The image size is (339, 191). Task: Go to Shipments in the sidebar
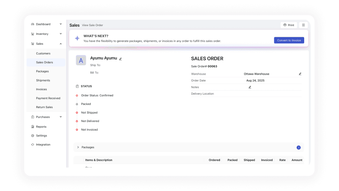pos(43,80)
